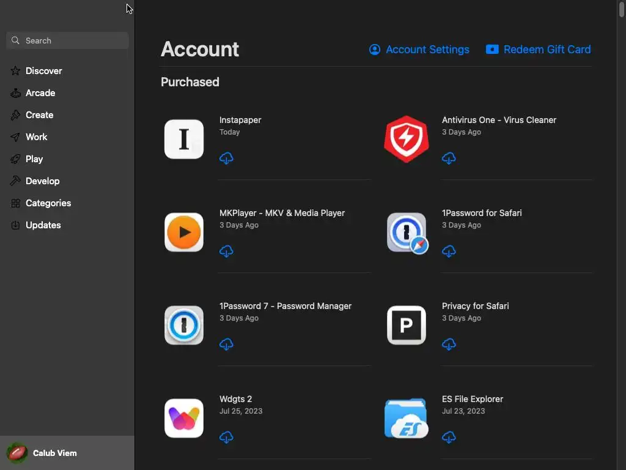Click Redeem Gift Card link
Screen dimensions: 626x470
point(538,49)
